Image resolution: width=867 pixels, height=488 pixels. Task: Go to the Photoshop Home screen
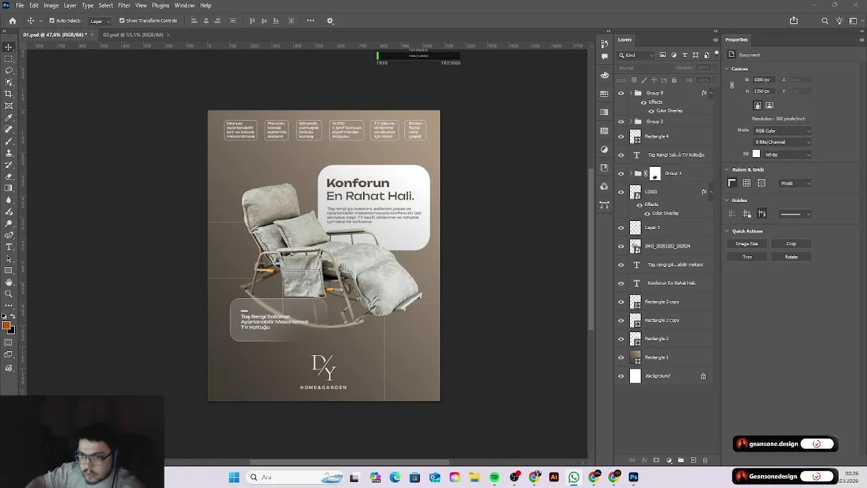(x=12, y=21)
